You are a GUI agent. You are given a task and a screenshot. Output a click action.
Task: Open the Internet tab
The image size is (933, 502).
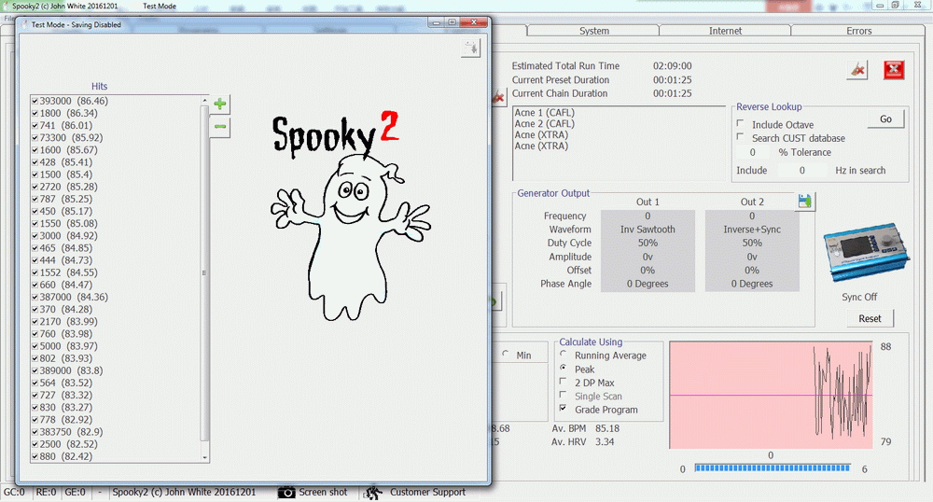(725, 31)
